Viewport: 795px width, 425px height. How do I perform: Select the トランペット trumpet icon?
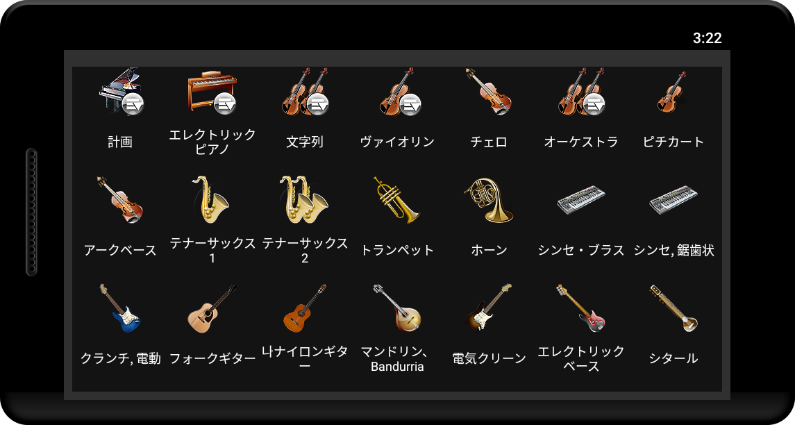(397, 200)
